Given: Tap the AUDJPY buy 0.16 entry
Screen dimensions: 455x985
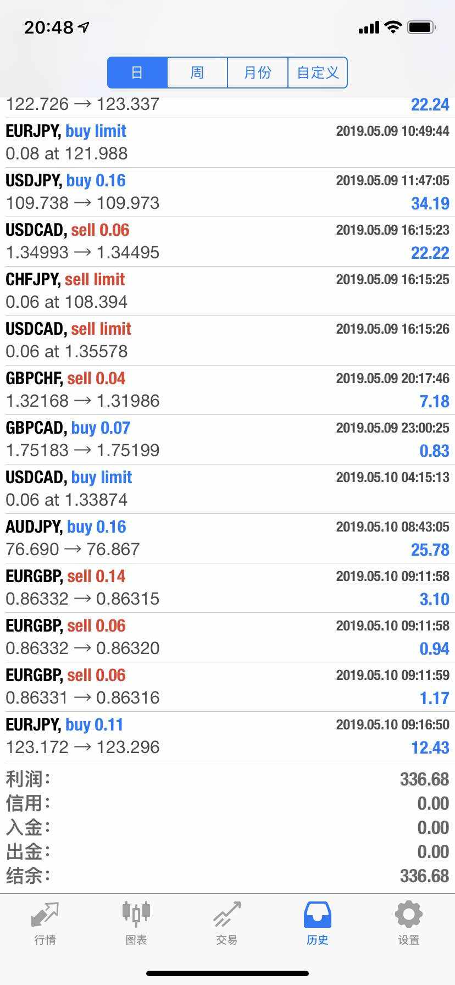Looking at the screenshot, I should tap(227, 538).
